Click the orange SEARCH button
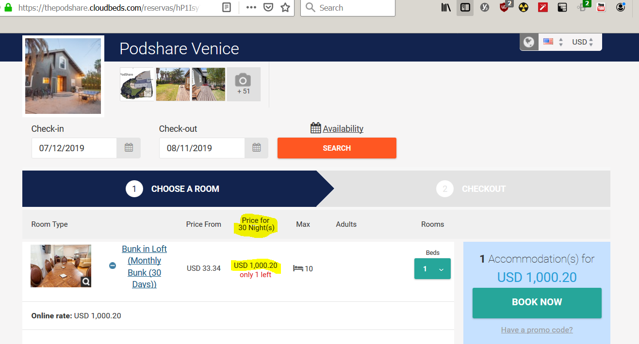 click(x=337, y=148)
